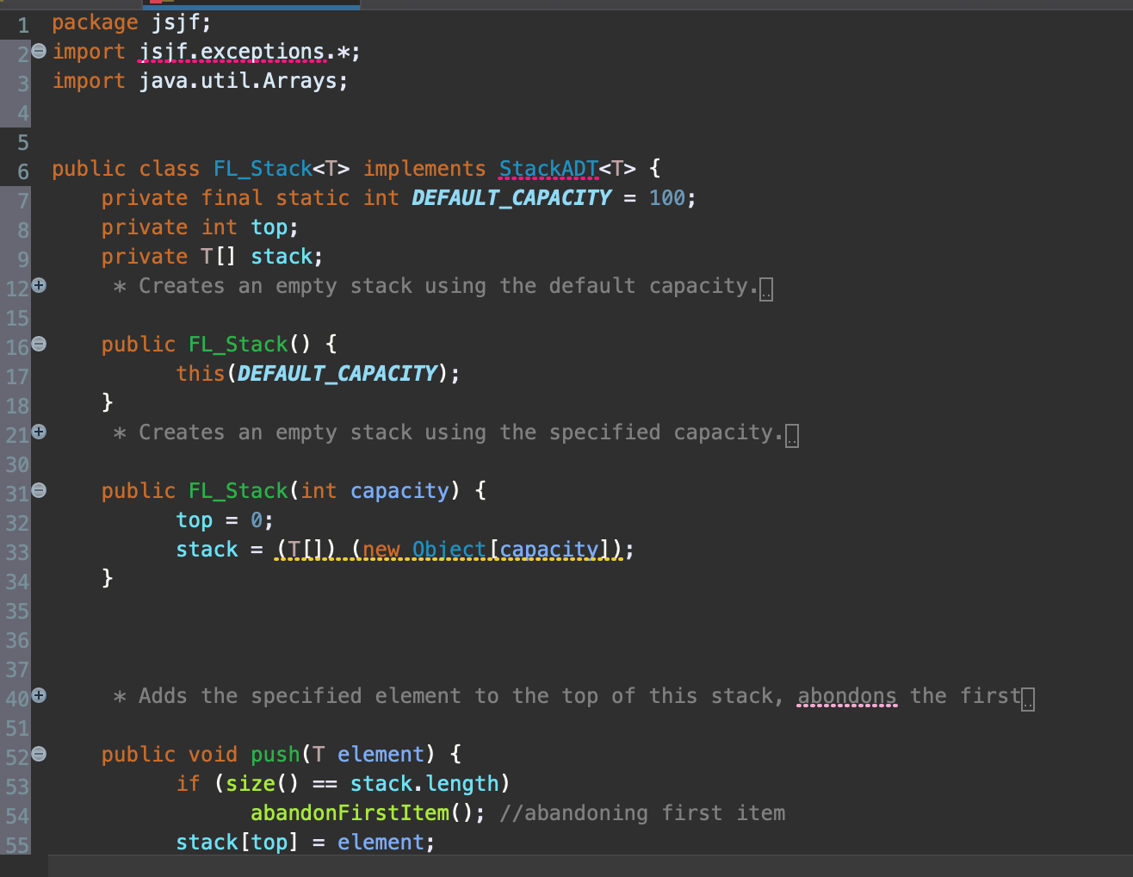Image resolution: width=1133 pixels, height=877 pixels.
Task: Click the abandonFirstItem method call
Action: 349,812
